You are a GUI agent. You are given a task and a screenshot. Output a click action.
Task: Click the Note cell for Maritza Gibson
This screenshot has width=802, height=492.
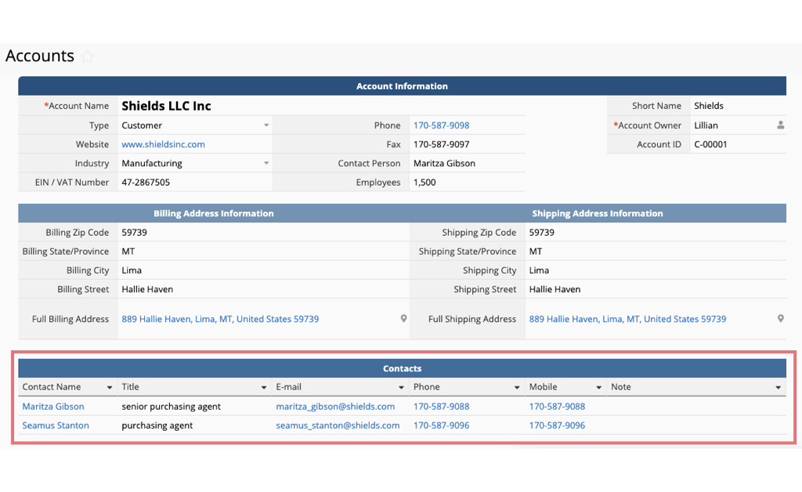(x=696, y=407)
